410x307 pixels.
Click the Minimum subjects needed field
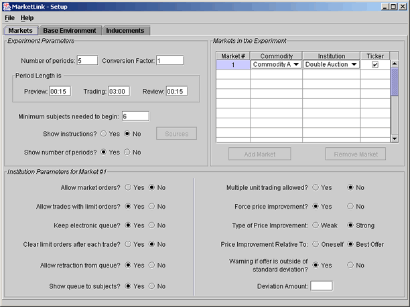click(x=136, y=116)
